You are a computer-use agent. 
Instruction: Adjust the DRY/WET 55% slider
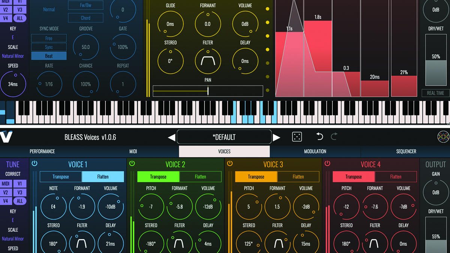point(436,235)
